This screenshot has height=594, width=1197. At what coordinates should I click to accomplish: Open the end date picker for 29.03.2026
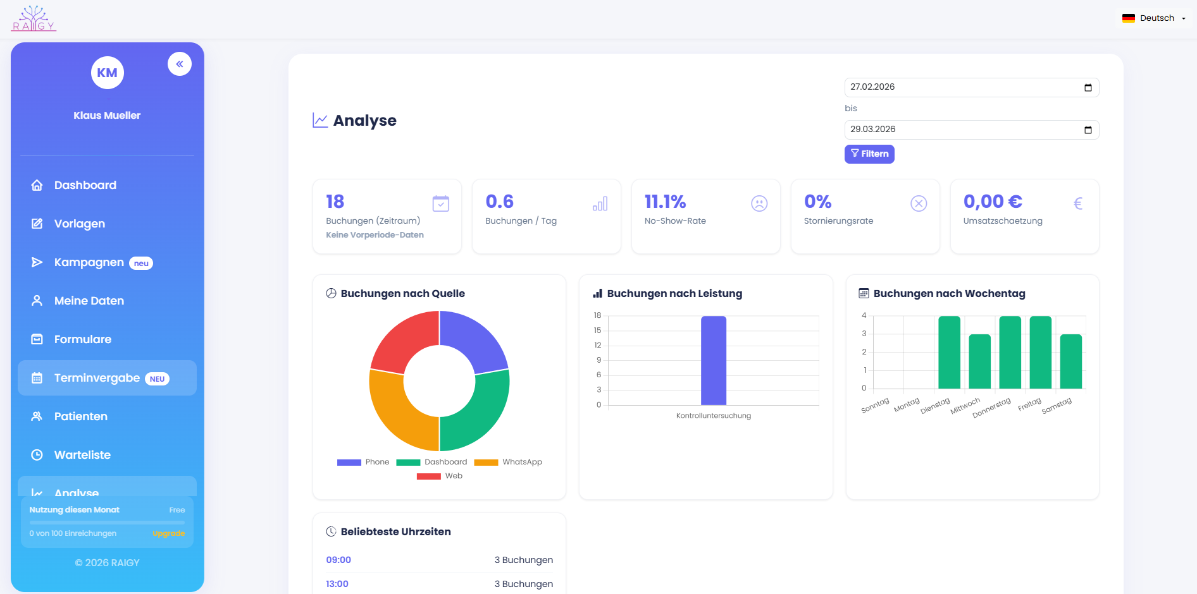click(1089, 130)
